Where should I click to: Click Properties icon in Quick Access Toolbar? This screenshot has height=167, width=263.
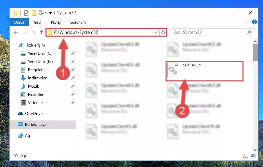pyautogui.click(x=26, y=13)
